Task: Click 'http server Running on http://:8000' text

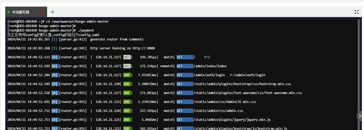Action: click(123, 48)
